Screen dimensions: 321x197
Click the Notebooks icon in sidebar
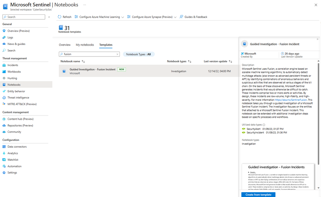[x=4, y=85]
